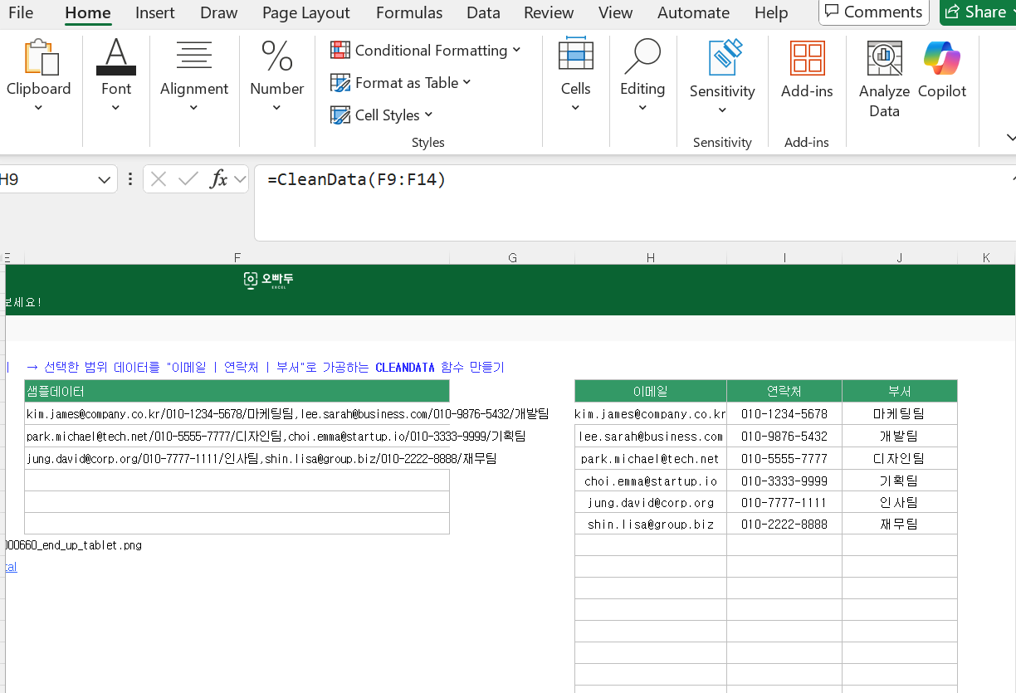Screen dimensions: 1016x693
Task: Switch to the Formulas tab
Action: (408, 12)
